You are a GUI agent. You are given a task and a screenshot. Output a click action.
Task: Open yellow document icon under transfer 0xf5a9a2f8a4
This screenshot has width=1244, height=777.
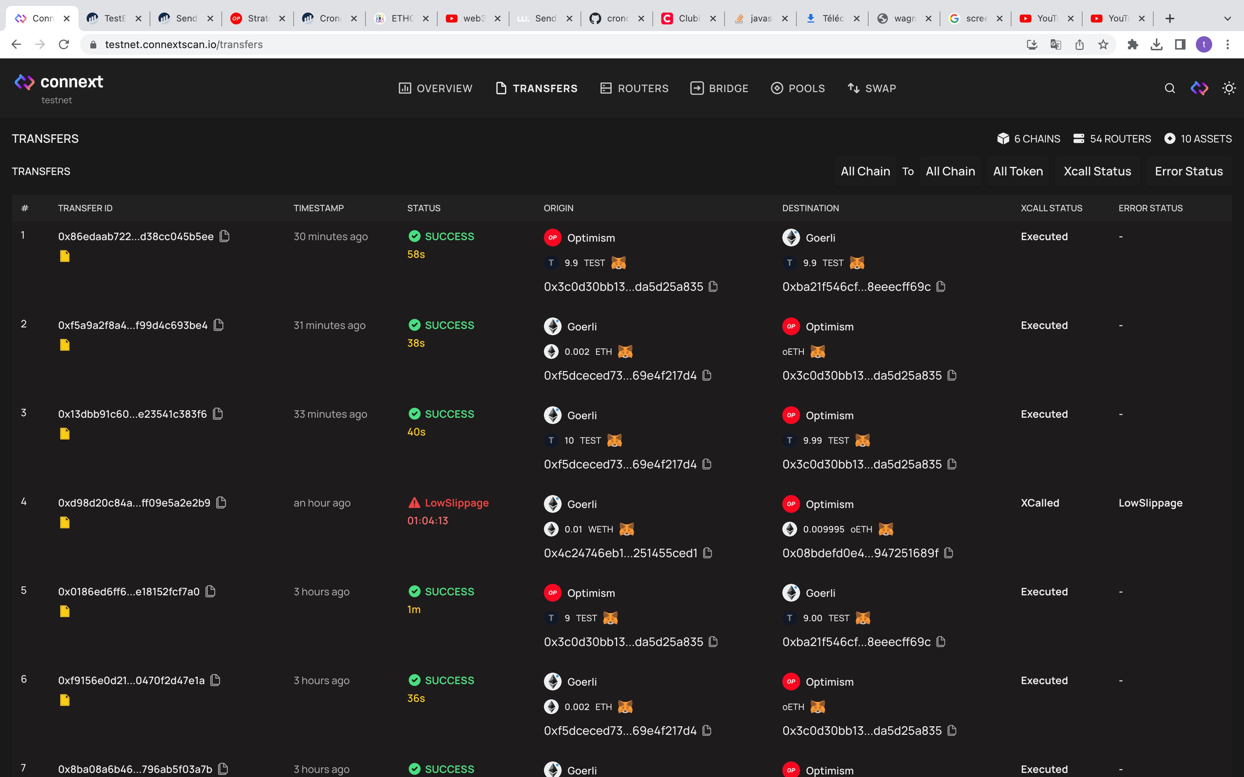click(65, 345)
